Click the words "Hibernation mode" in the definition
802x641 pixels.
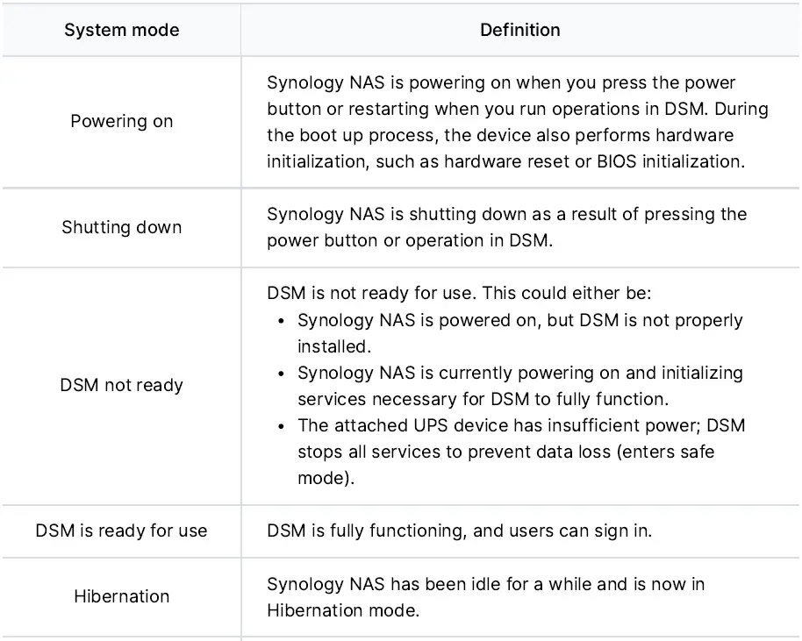coord(343,609)
